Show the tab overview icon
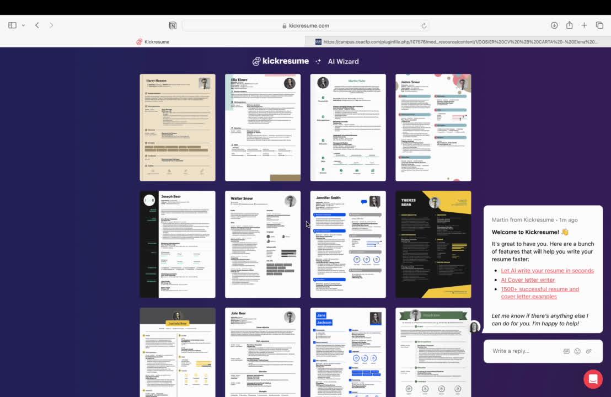The width and height of the screenshot is (611, 397). tap(599, 25)
